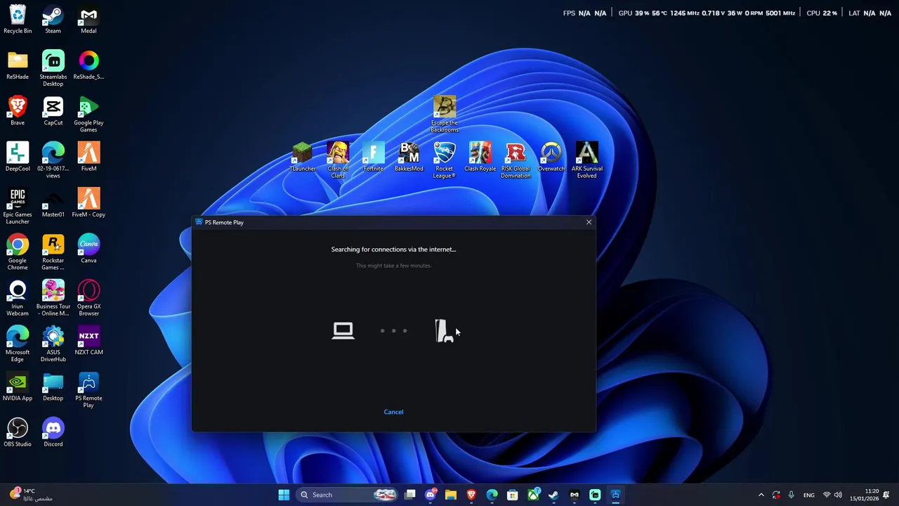Select the Business Tour game icon
The width and height of the screenshot is (899, 506).
pos(53,299)
